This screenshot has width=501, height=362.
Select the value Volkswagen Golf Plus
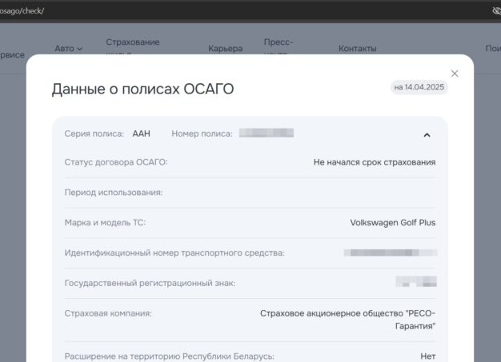click(393, 223)
